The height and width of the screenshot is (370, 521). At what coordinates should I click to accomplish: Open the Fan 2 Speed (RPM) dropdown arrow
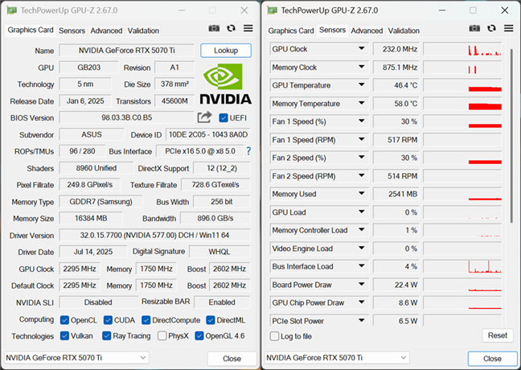tap(361, 175)
